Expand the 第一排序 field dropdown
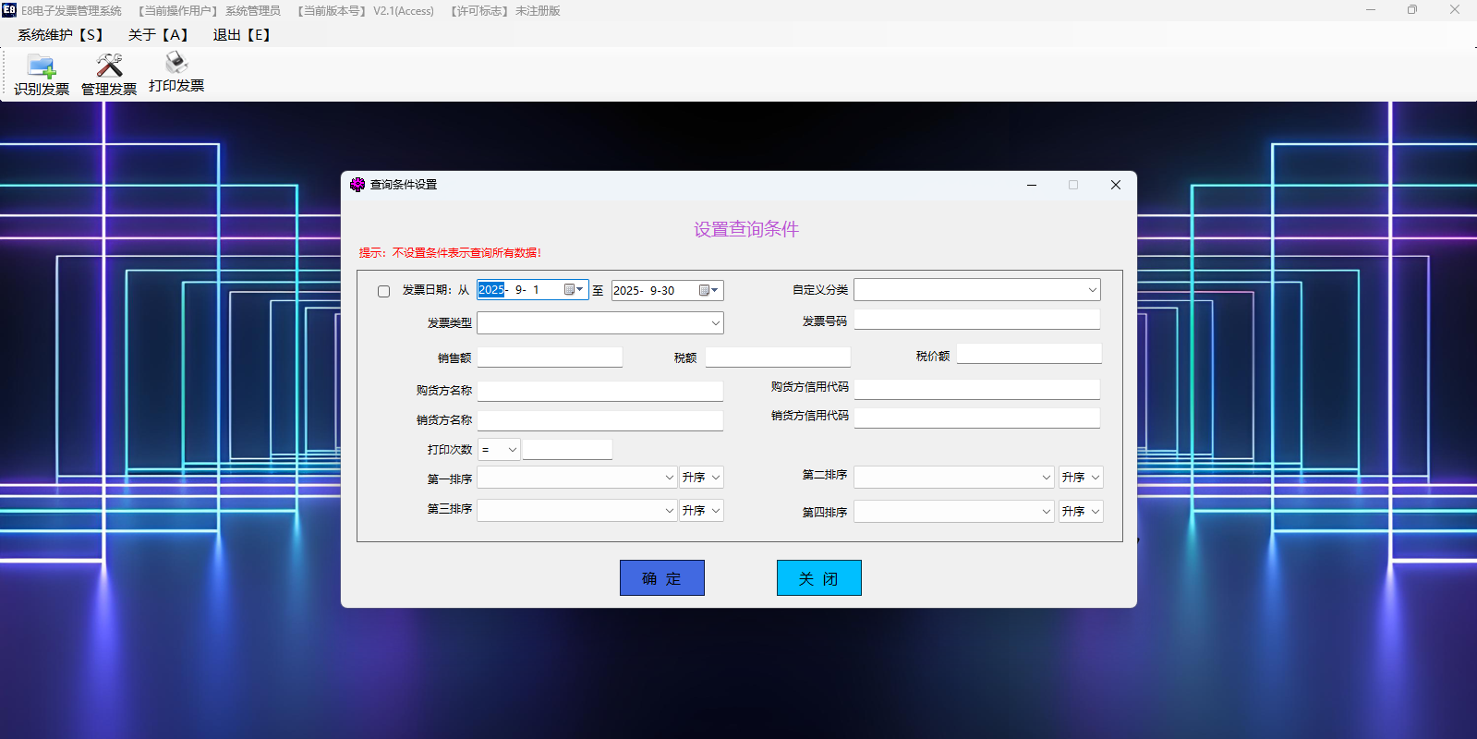The image size is (1477, 739). click(670, 478)
